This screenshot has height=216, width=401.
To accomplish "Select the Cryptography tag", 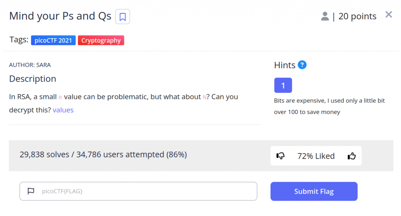I will click(101, 40).
